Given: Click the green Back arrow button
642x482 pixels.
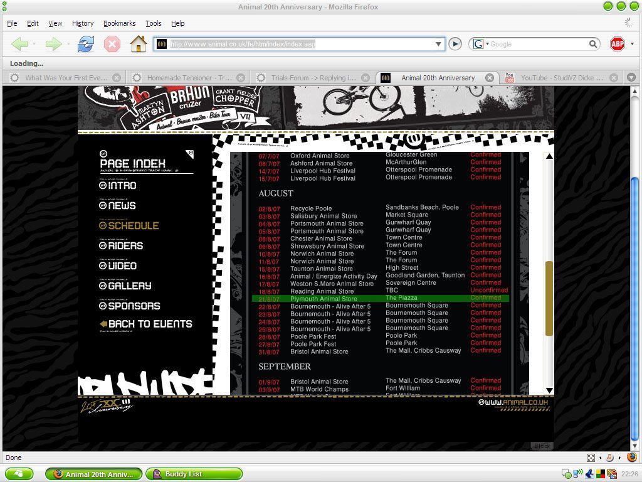Looking at the screenshot, I should [x=19, y=44].
